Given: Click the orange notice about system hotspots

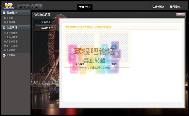Looking at the screenshot, I should coord(122,27).
